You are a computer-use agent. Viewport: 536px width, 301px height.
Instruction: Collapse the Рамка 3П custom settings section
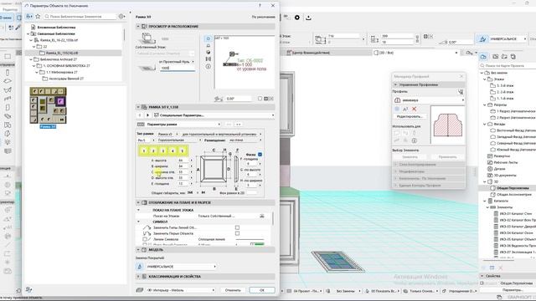point(138,107)
